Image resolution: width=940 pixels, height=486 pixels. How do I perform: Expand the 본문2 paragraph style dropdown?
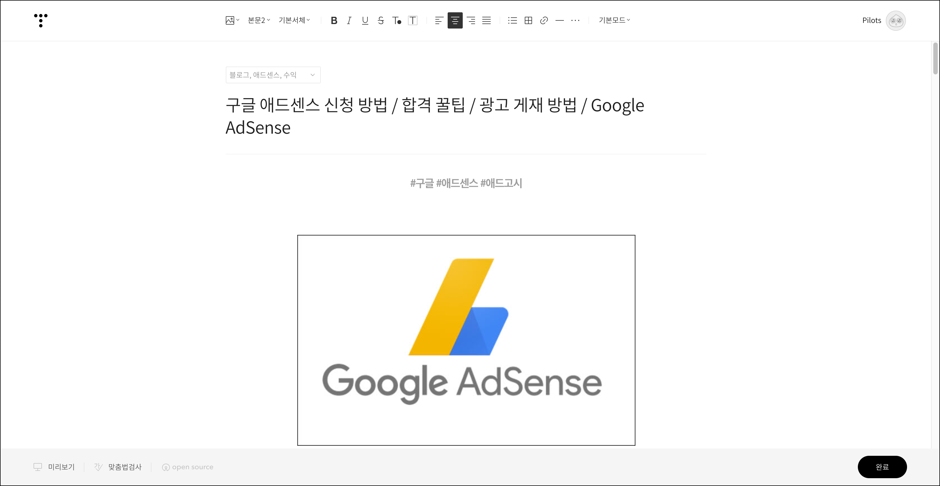[259, 20]
